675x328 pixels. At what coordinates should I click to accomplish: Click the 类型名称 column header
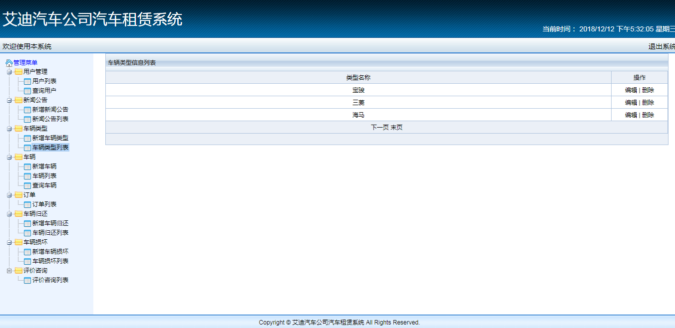click(x=358, y=78)
